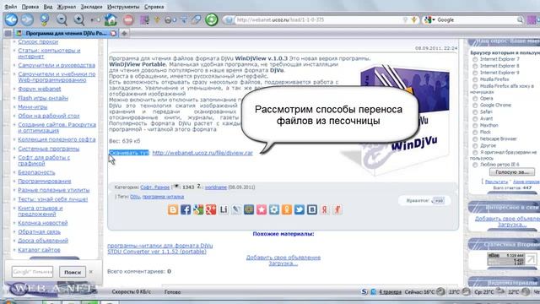Image resolution: width=540 pixels, height=304 pixels.
Task: Click the Поиск search button
Action: pos(73,272)
